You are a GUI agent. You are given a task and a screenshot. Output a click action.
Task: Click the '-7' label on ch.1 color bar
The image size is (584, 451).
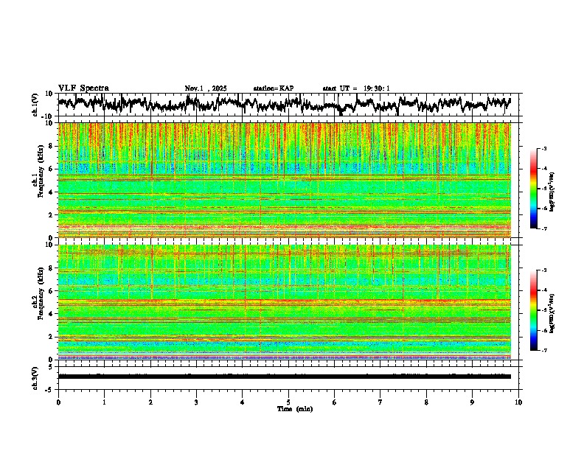(543, 228)
